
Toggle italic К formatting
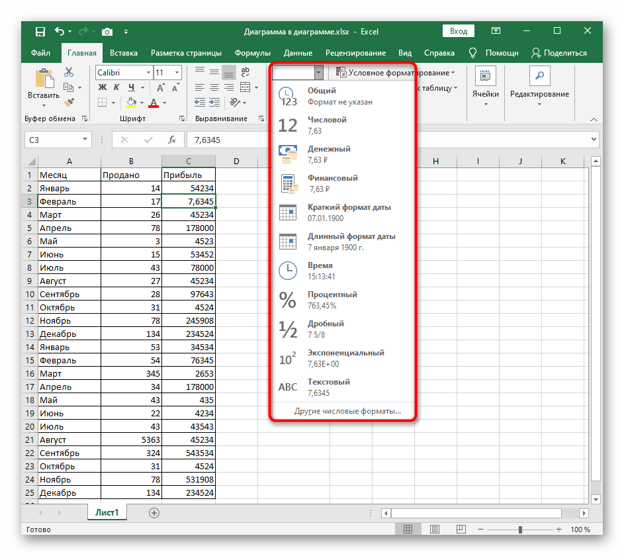117,87
